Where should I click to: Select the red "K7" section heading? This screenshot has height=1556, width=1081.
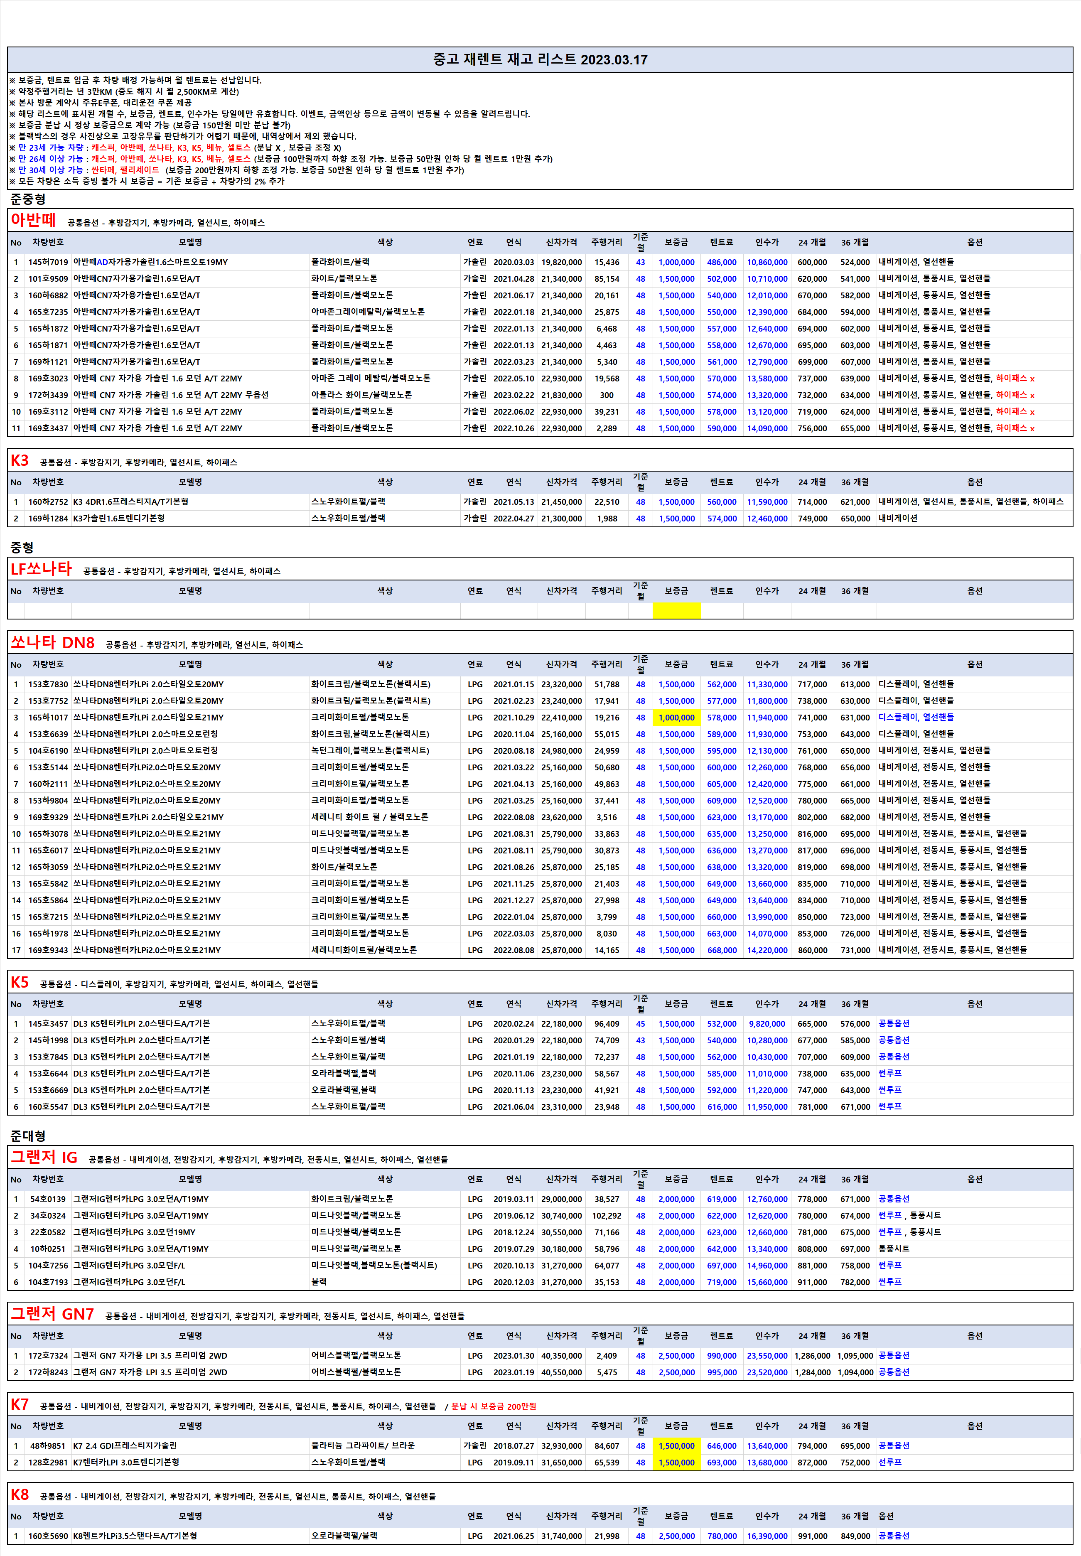point(20,1404)
